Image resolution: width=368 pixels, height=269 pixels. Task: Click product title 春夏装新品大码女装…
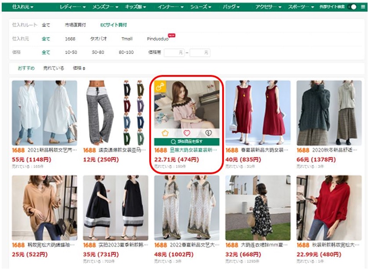pos(264,150)
